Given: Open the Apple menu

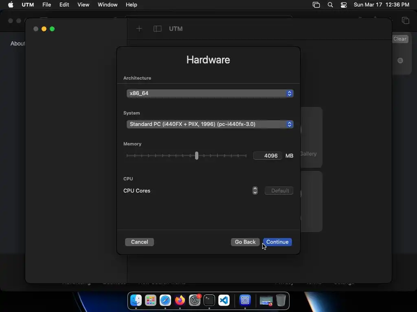Looking at the screenshot, I should (x=11, y=5).
